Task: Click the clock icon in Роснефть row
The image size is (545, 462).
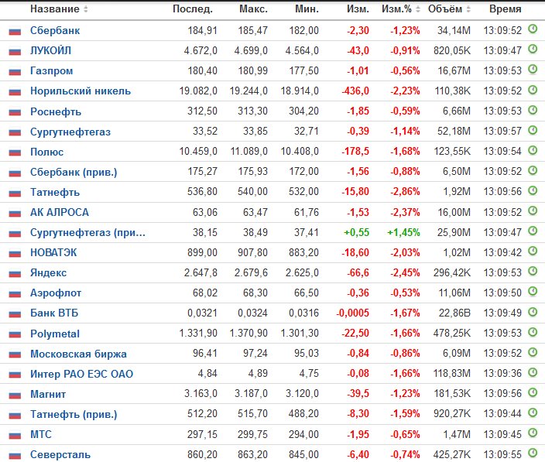Action: coord(533,110)
